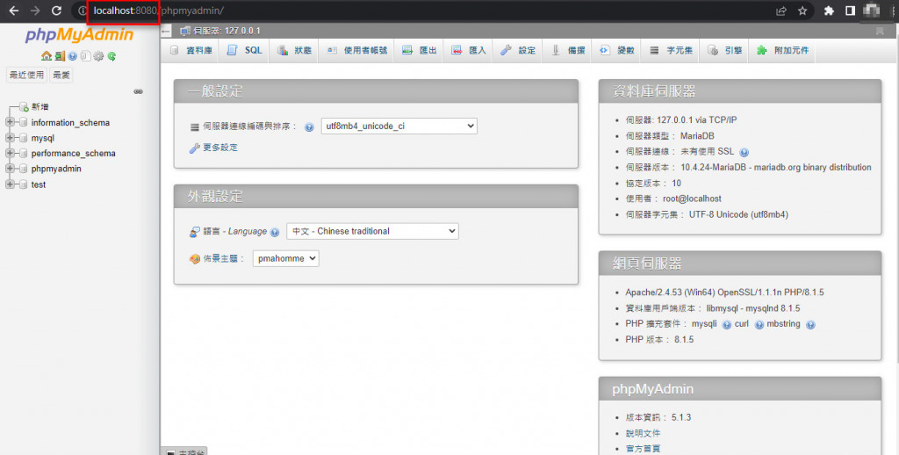
Task: Click the test database icon
Action: coord(23,184)
